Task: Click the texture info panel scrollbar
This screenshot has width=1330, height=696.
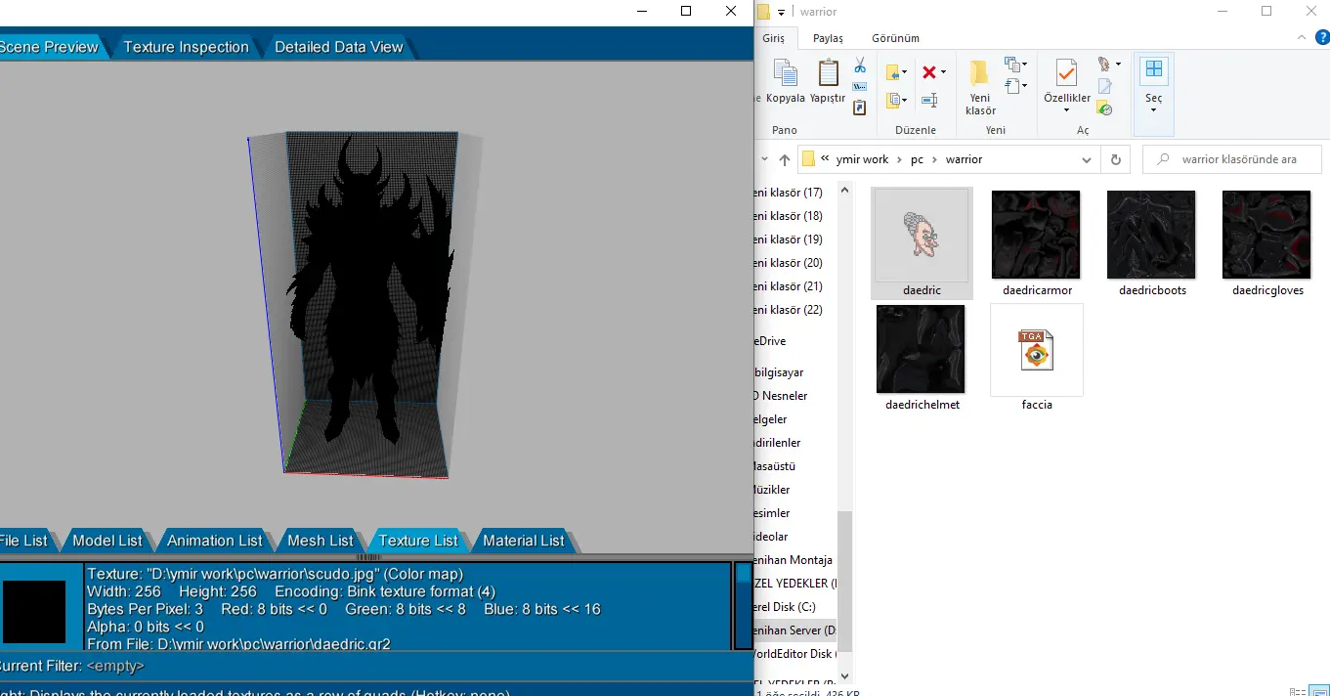Action: click(743, 605)
